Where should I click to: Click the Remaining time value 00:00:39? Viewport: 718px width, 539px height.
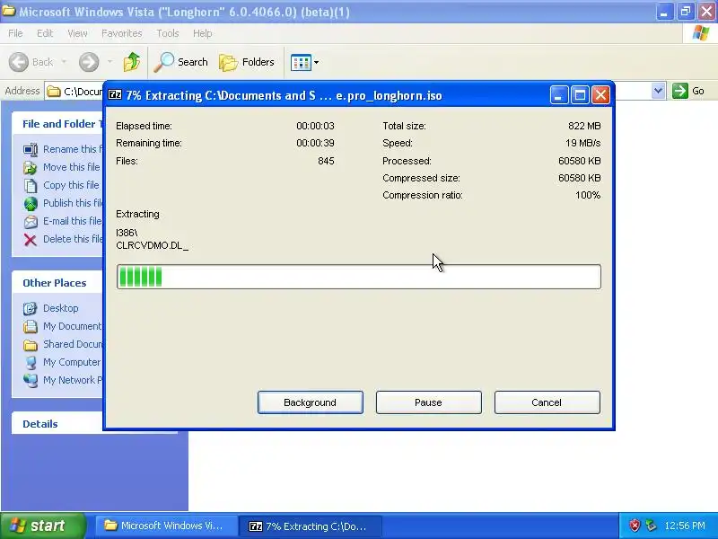pyautogui.click(x=315, y=143)
